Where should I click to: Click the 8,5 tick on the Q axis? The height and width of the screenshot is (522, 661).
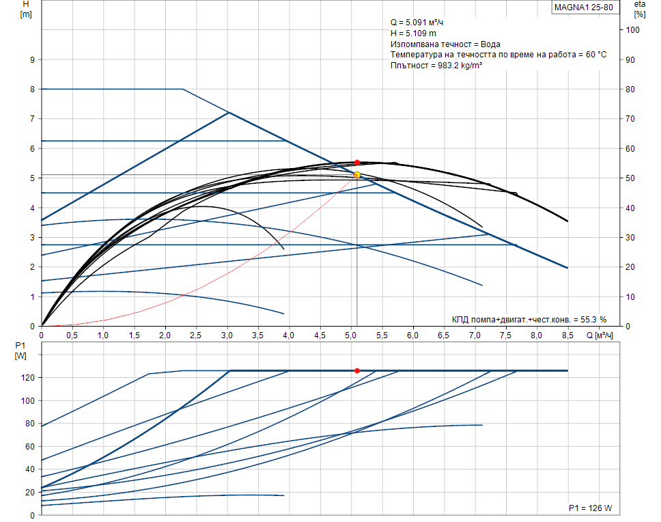coord(567,335)
